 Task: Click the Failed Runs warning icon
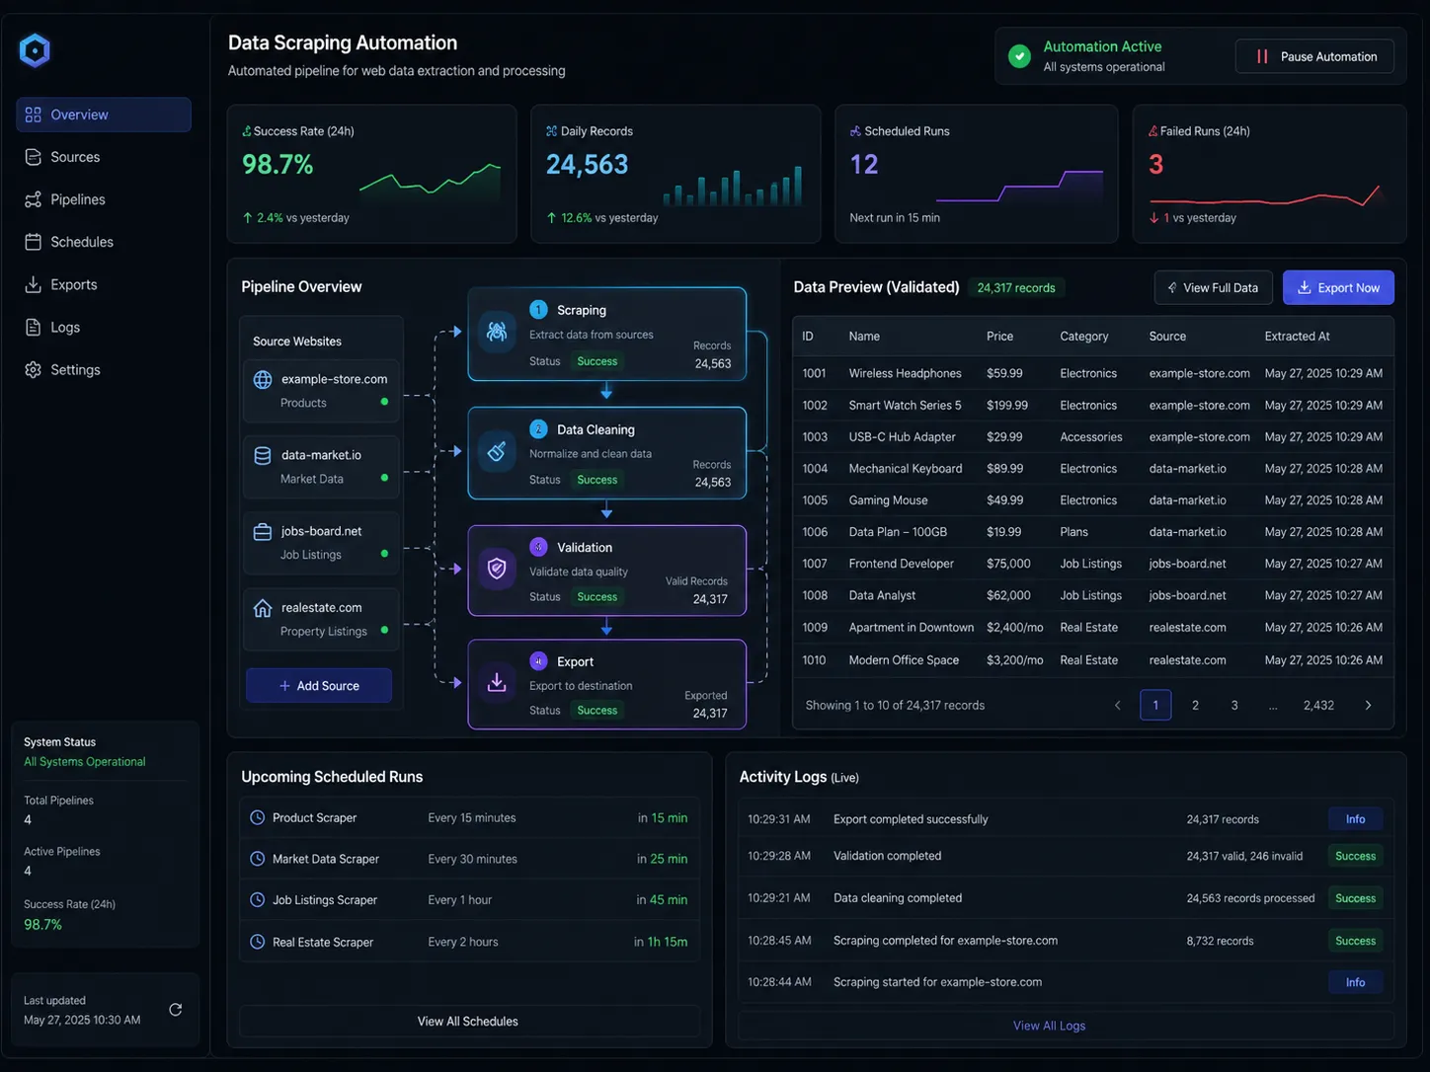coord(1152,131)
